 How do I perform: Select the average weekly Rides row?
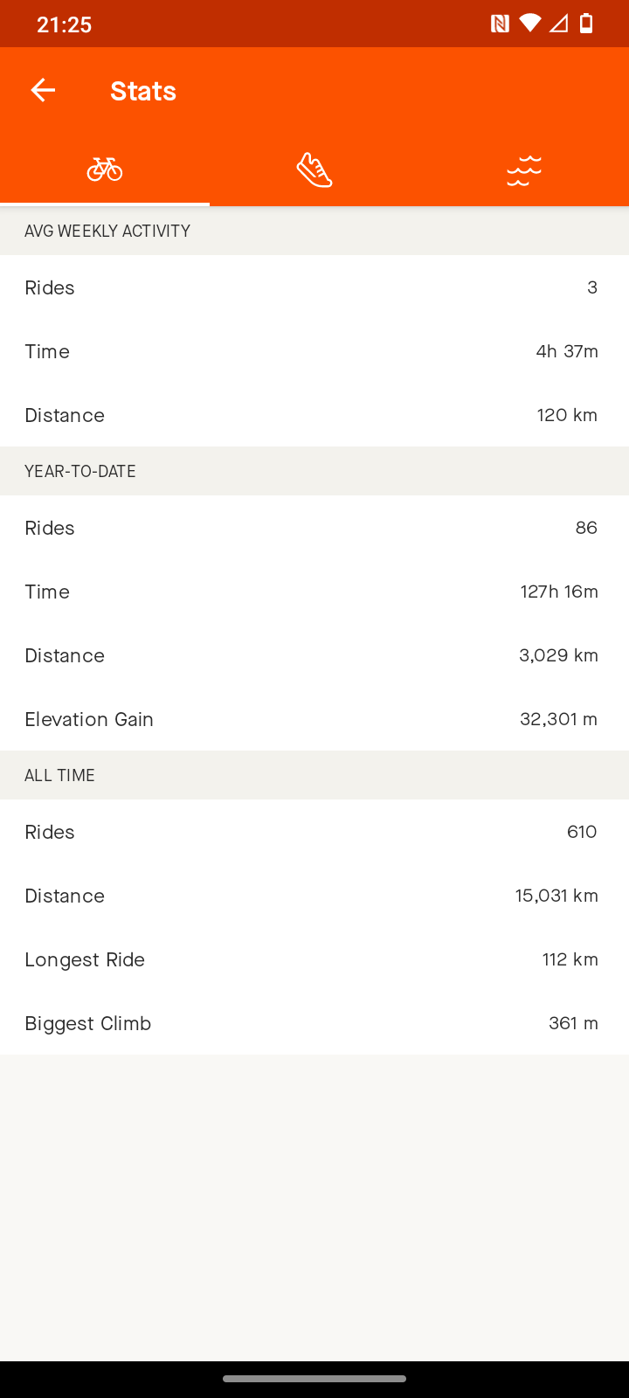314,287
